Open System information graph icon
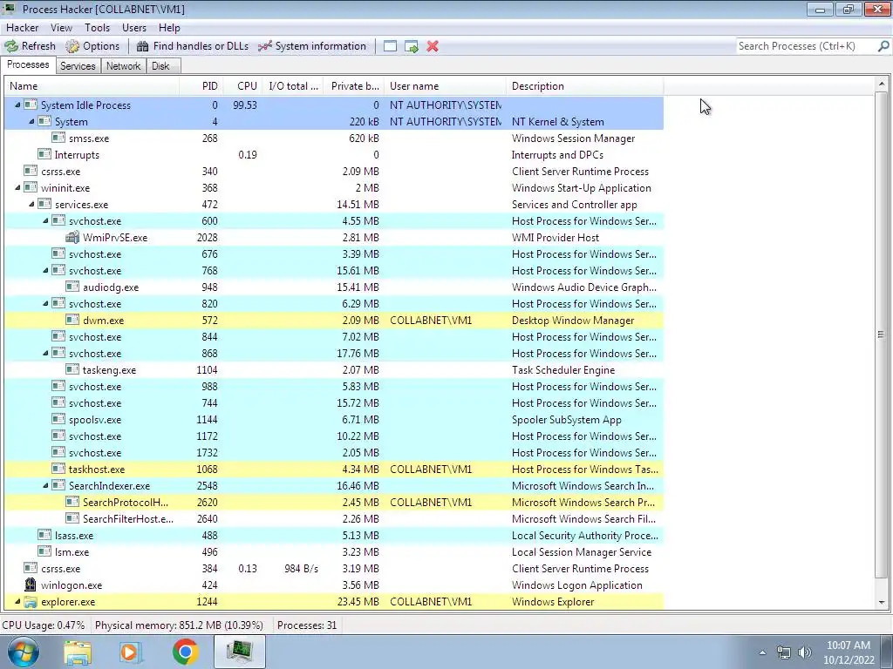Image resolution: width=893 pixels, height=669 pixels. 265,46
